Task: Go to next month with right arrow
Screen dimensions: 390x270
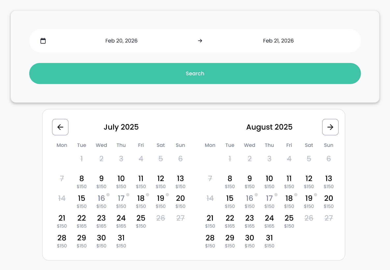Action: tap(330, 127)
